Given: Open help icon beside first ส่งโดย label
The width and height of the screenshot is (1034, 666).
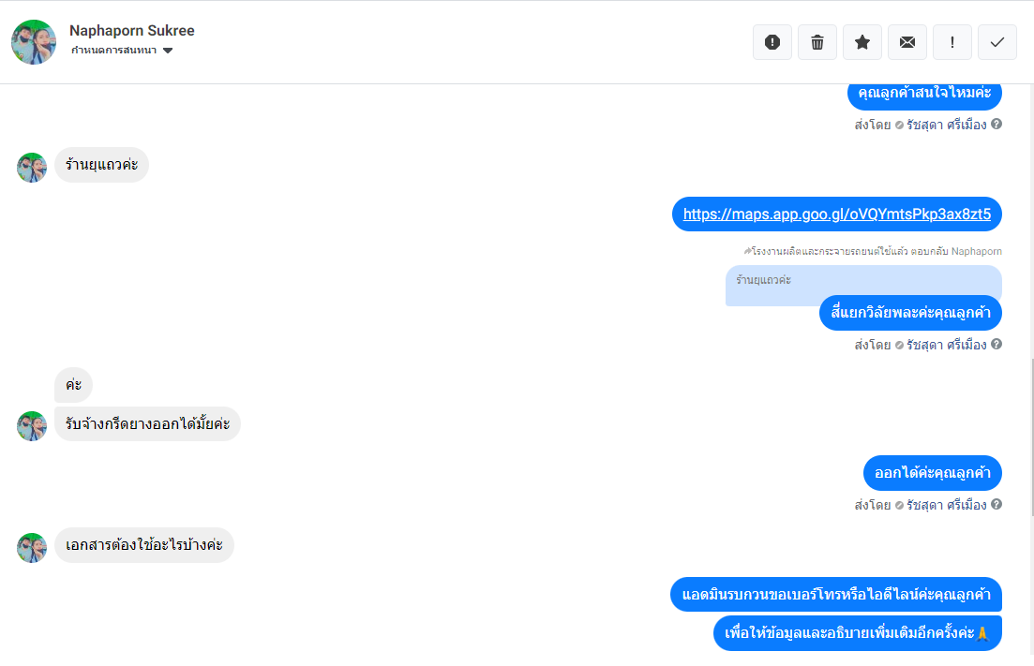Looking at the screenshot, I should click(x=997, y=124).
